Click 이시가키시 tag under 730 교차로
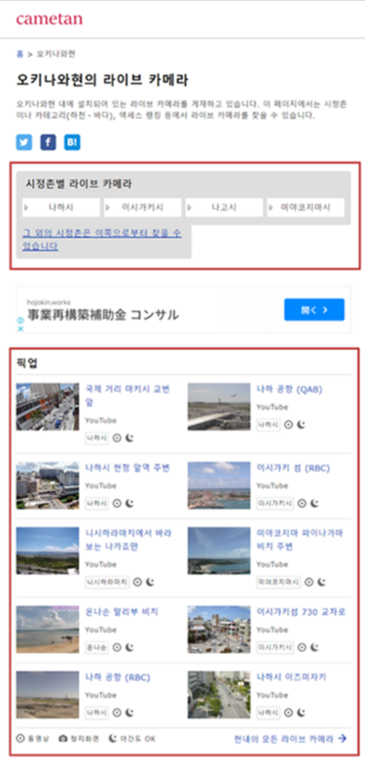 coord(275,648)
